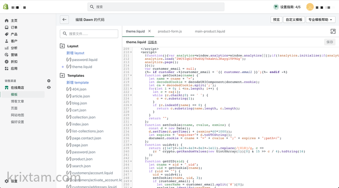Click the add sales channel plus icon
The width and height of the screenshot is (339, 188).
tap(49, 81)
